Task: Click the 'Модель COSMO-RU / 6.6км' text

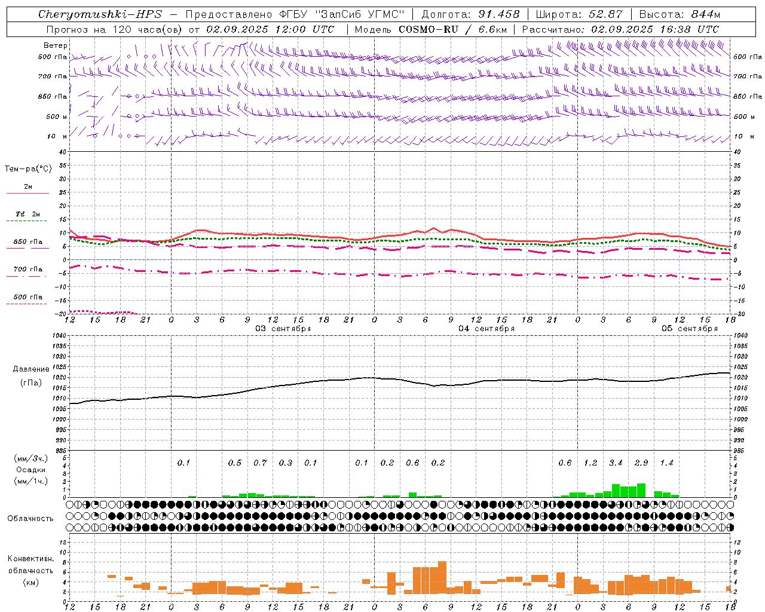Action: click(431, 29)
